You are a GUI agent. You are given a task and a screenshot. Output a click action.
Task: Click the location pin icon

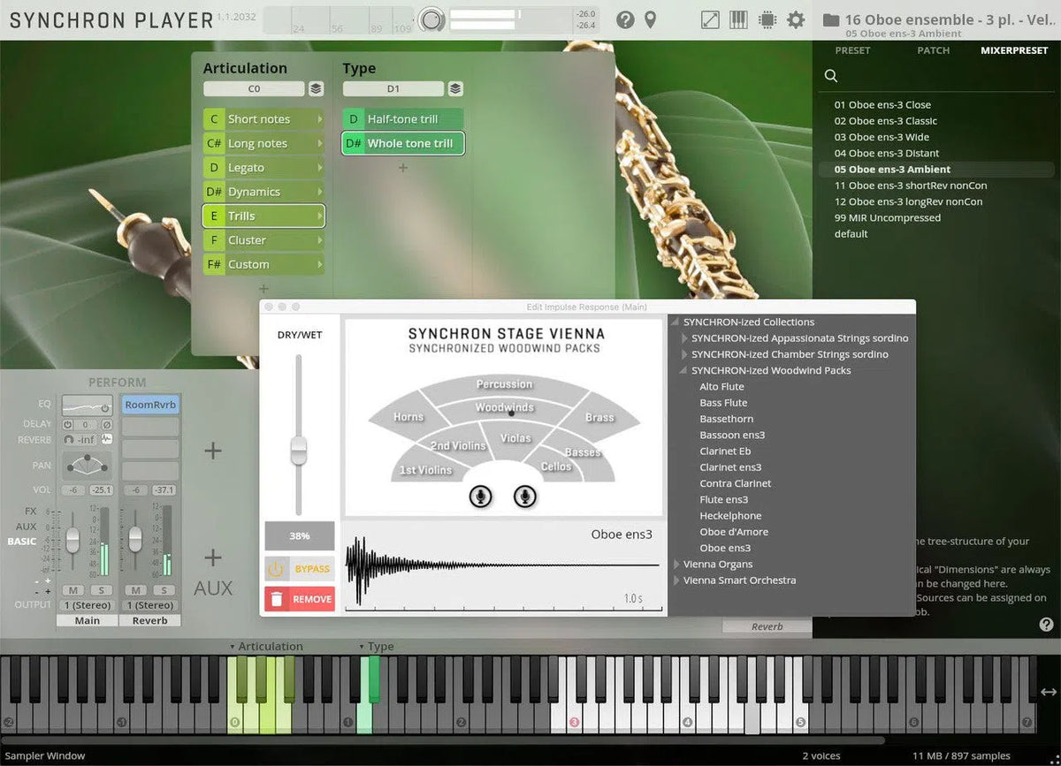point(651,19)
